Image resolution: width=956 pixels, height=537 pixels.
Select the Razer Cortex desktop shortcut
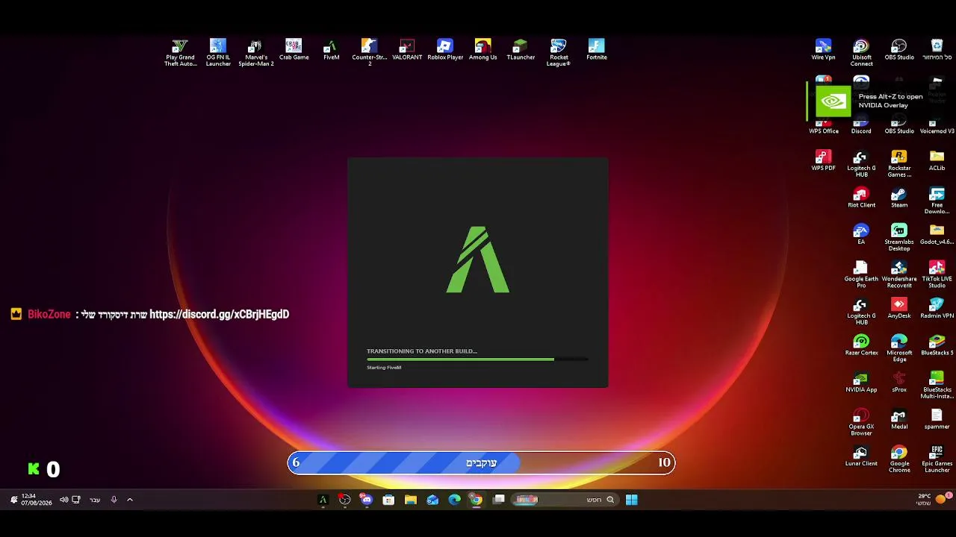[x=861, y=345]
